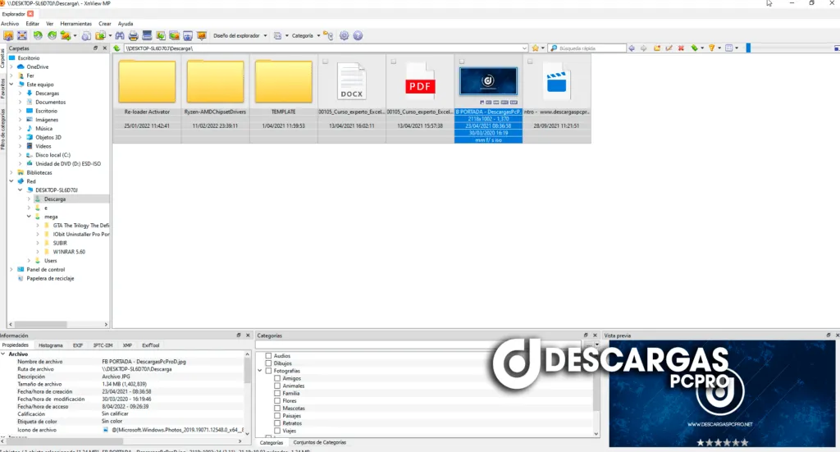Click the yellow star favorites icon

click(535, 48)
